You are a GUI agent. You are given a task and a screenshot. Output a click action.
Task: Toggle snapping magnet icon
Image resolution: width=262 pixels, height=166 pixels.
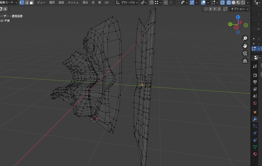click(x=151, y=2)
